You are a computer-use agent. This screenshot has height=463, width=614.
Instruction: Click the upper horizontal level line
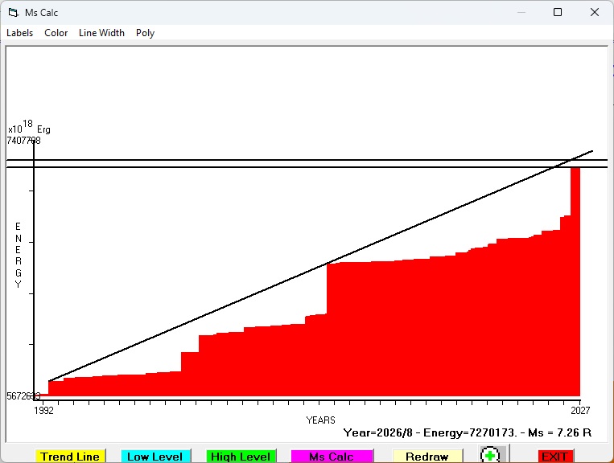pos(307,160)
